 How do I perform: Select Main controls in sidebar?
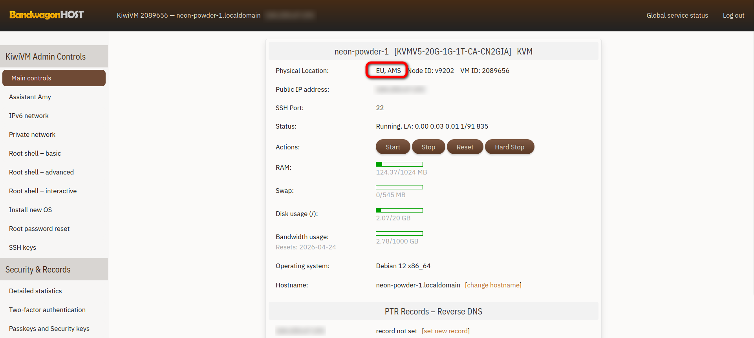click(x=54, y=78)
